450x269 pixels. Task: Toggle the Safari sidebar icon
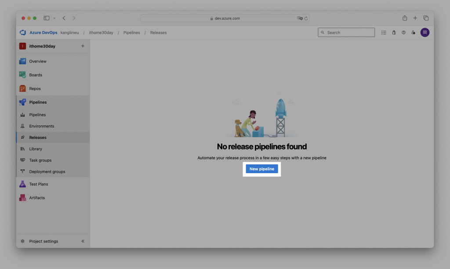pyautogui.click(x=47, y=18)
